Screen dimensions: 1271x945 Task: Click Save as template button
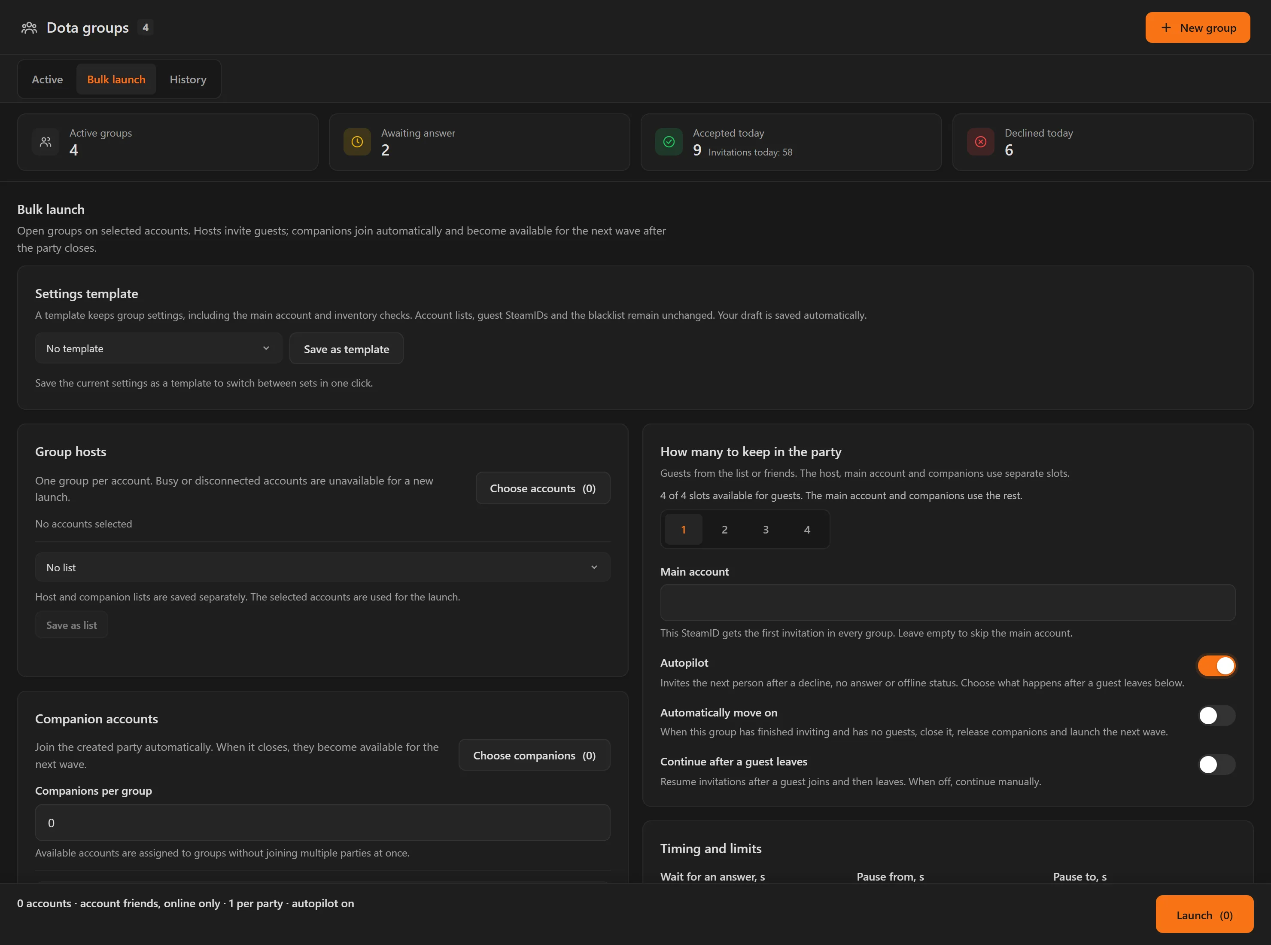[347, 349]
